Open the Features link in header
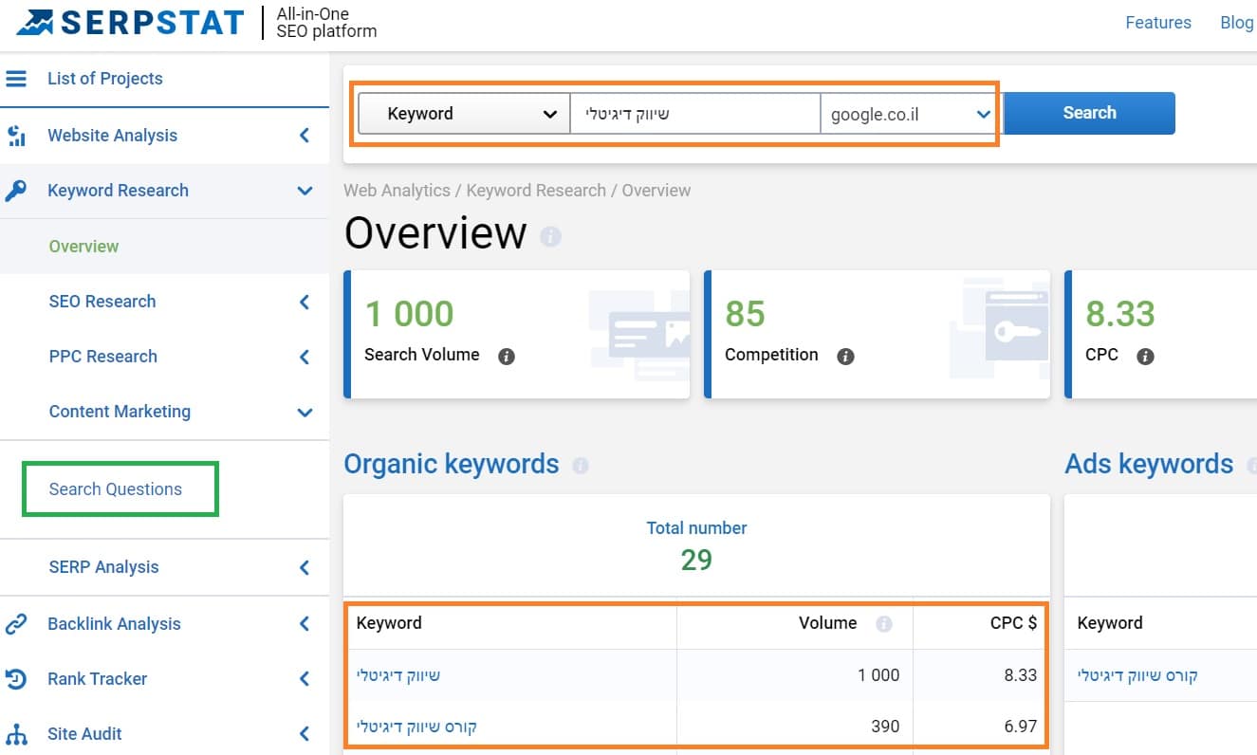The height and width of the screenshot is (755, 1257). pos(1158,23)
